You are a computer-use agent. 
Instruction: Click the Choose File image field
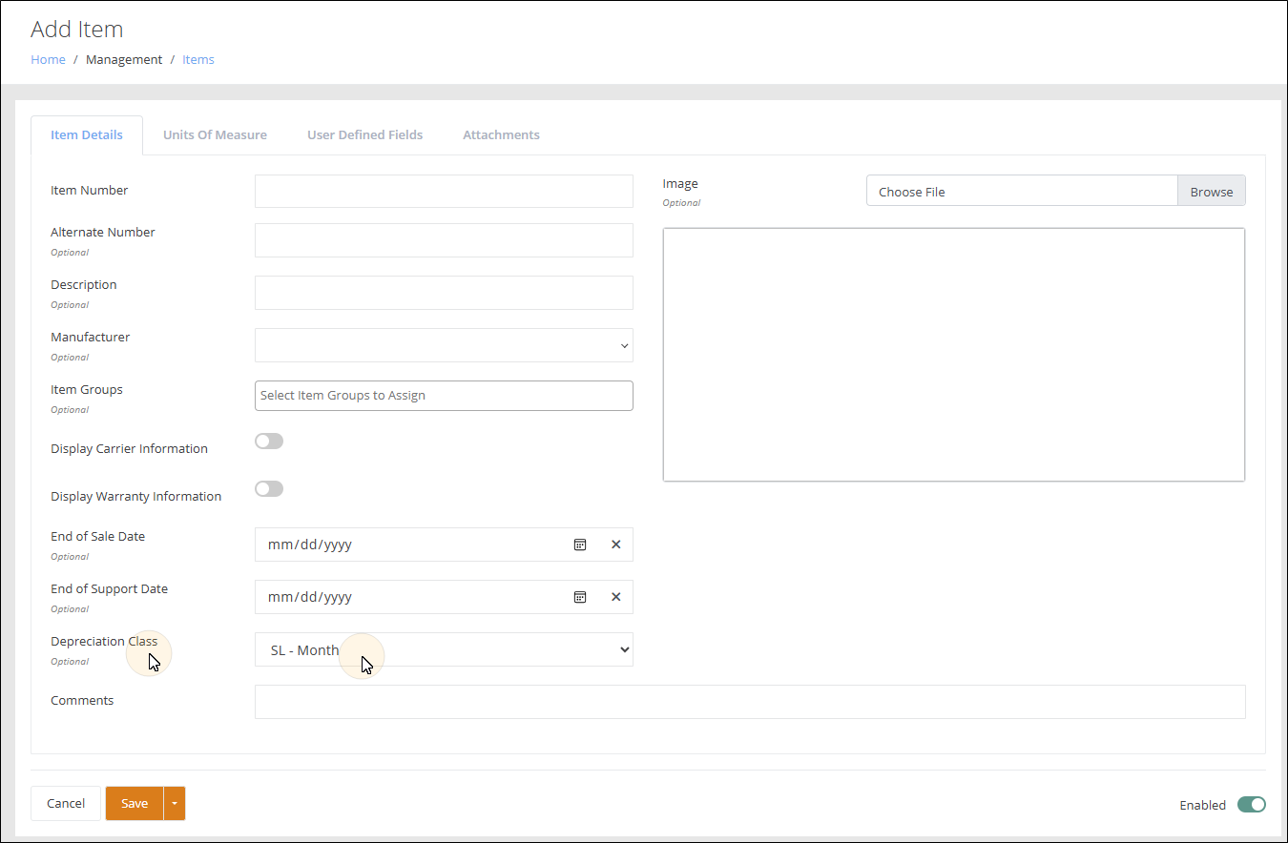tap(1022, 191)
